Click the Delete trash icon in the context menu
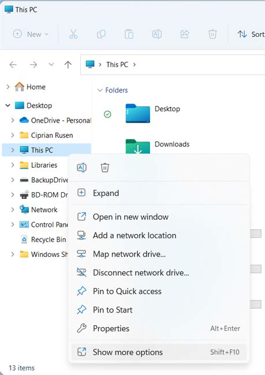Screen dimensions: 265x375 pos(104,167)
